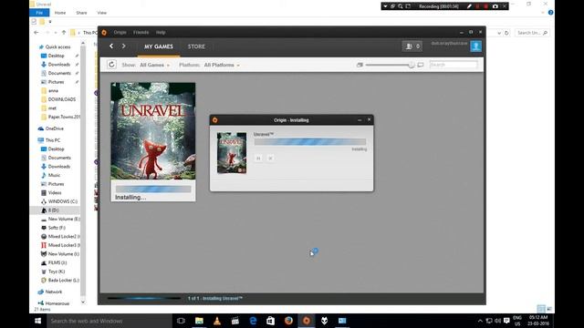Viewport: 584px width, 328px height.
Task: Open Firefox from taskbar
Action: (288, 321)
